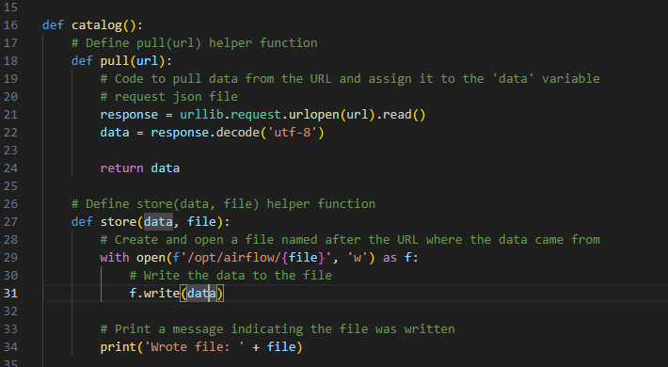Screen dimensions: 668x367
Task: Click the decode method on line 22
Action: coord(238,133)
